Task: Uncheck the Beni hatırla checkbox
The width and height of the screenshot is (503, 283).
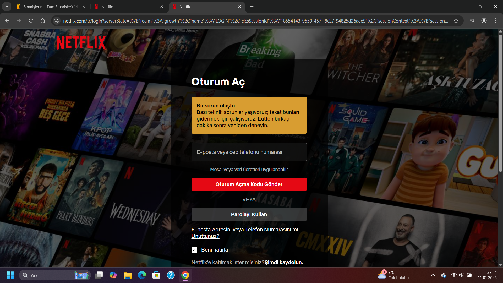Action: coord(194,250)
